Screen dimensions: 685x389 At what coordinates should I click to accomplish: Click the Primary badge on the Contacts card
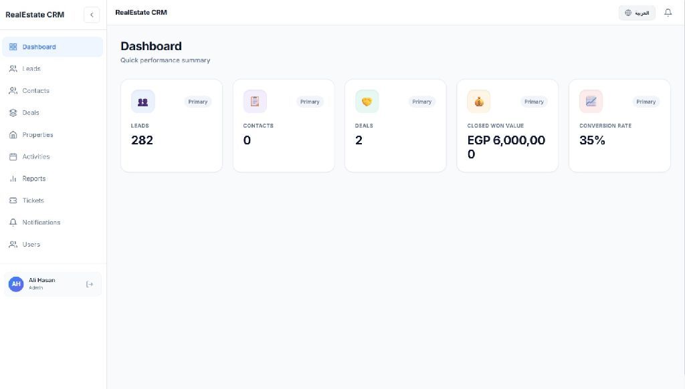pos(310,102)
